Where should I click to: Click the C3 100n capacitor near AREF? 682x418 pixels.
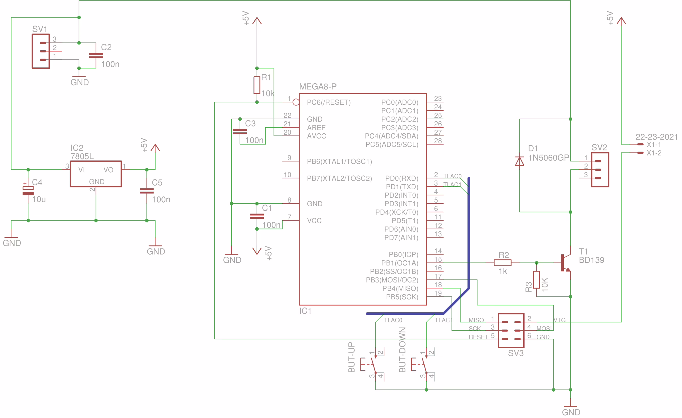tap(240, 132)
